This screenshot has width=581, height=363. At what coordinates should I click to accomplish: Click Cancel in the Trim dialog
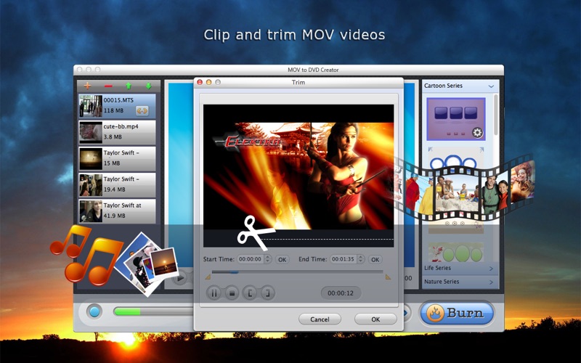click(x=320, y=319)
